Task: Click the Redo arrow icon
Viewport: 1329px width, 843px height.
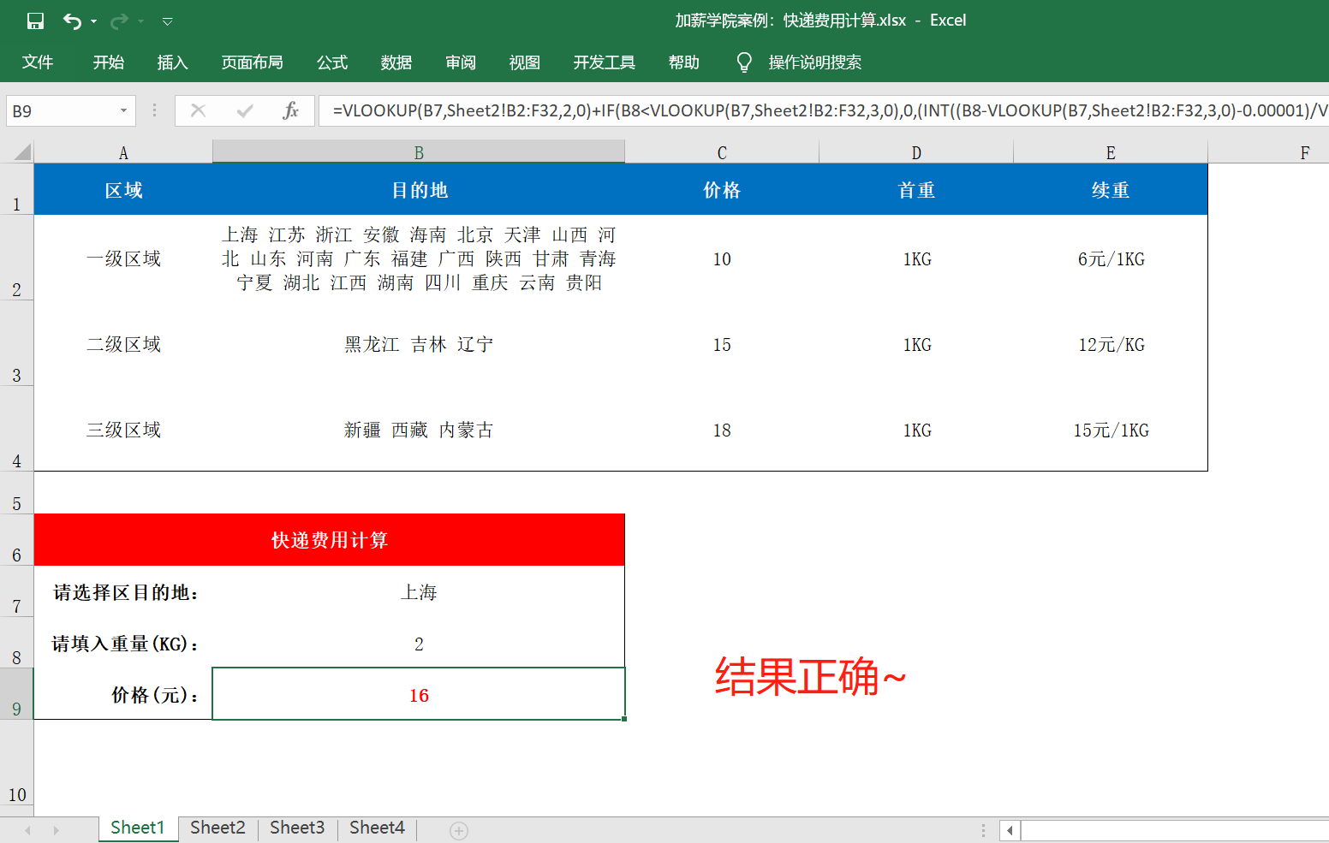Action: 119,21
